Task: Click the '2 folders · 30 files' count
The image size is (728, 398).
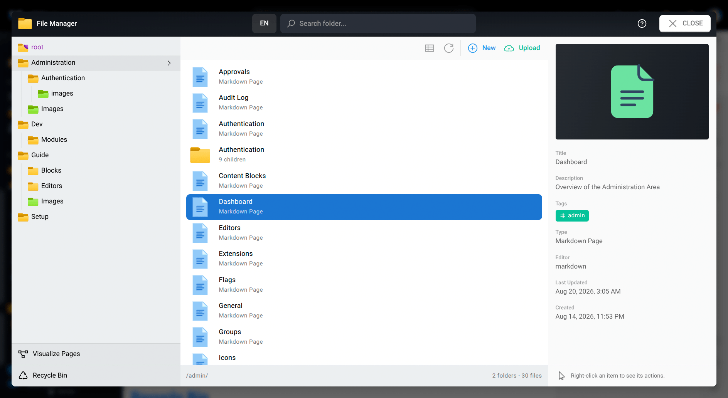Action: 517,376
